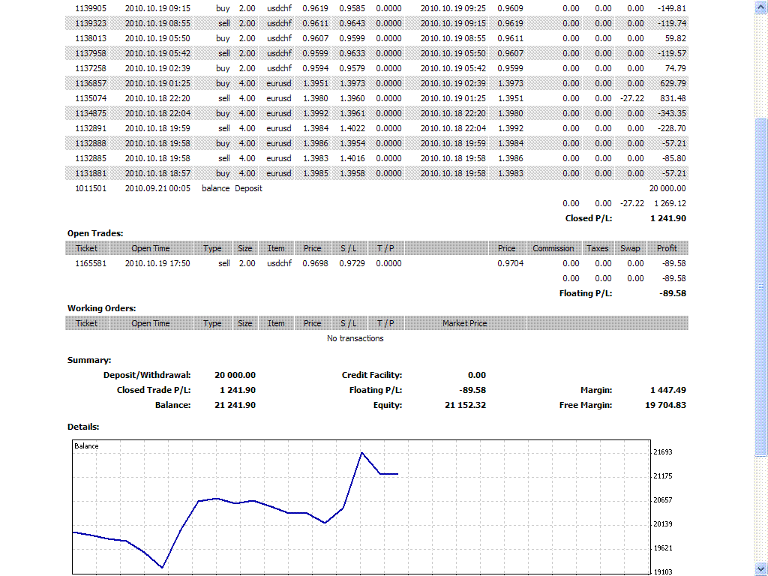Select the Profit column header
This screenshot has width=768, height=576.
point(667,248)
